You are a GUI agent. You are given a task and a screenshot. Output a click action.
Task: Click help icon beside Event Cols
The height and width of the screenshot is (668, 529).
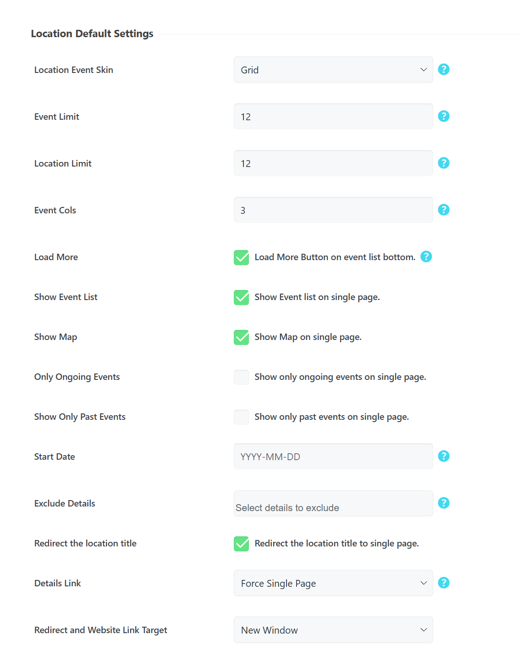point(443,210)
